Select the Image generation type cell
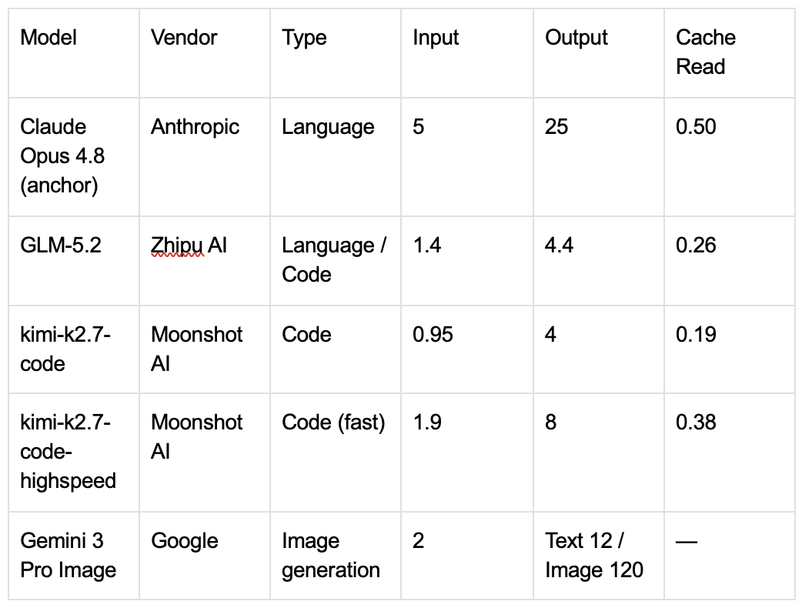802x608 pixels. [336, 556]
